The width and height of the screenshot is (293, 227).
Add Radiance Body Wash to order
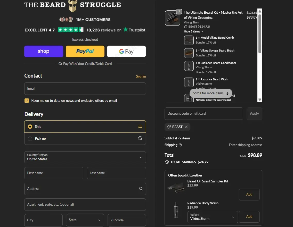(x=249, y=217)
